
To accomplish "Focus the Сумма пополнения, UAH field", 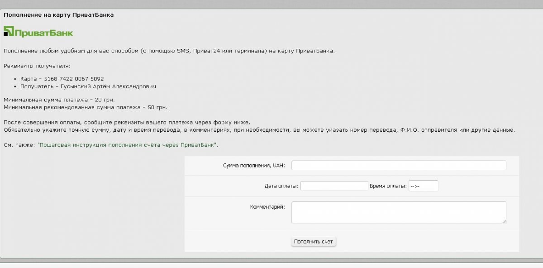I will click(x=399, y=165).
